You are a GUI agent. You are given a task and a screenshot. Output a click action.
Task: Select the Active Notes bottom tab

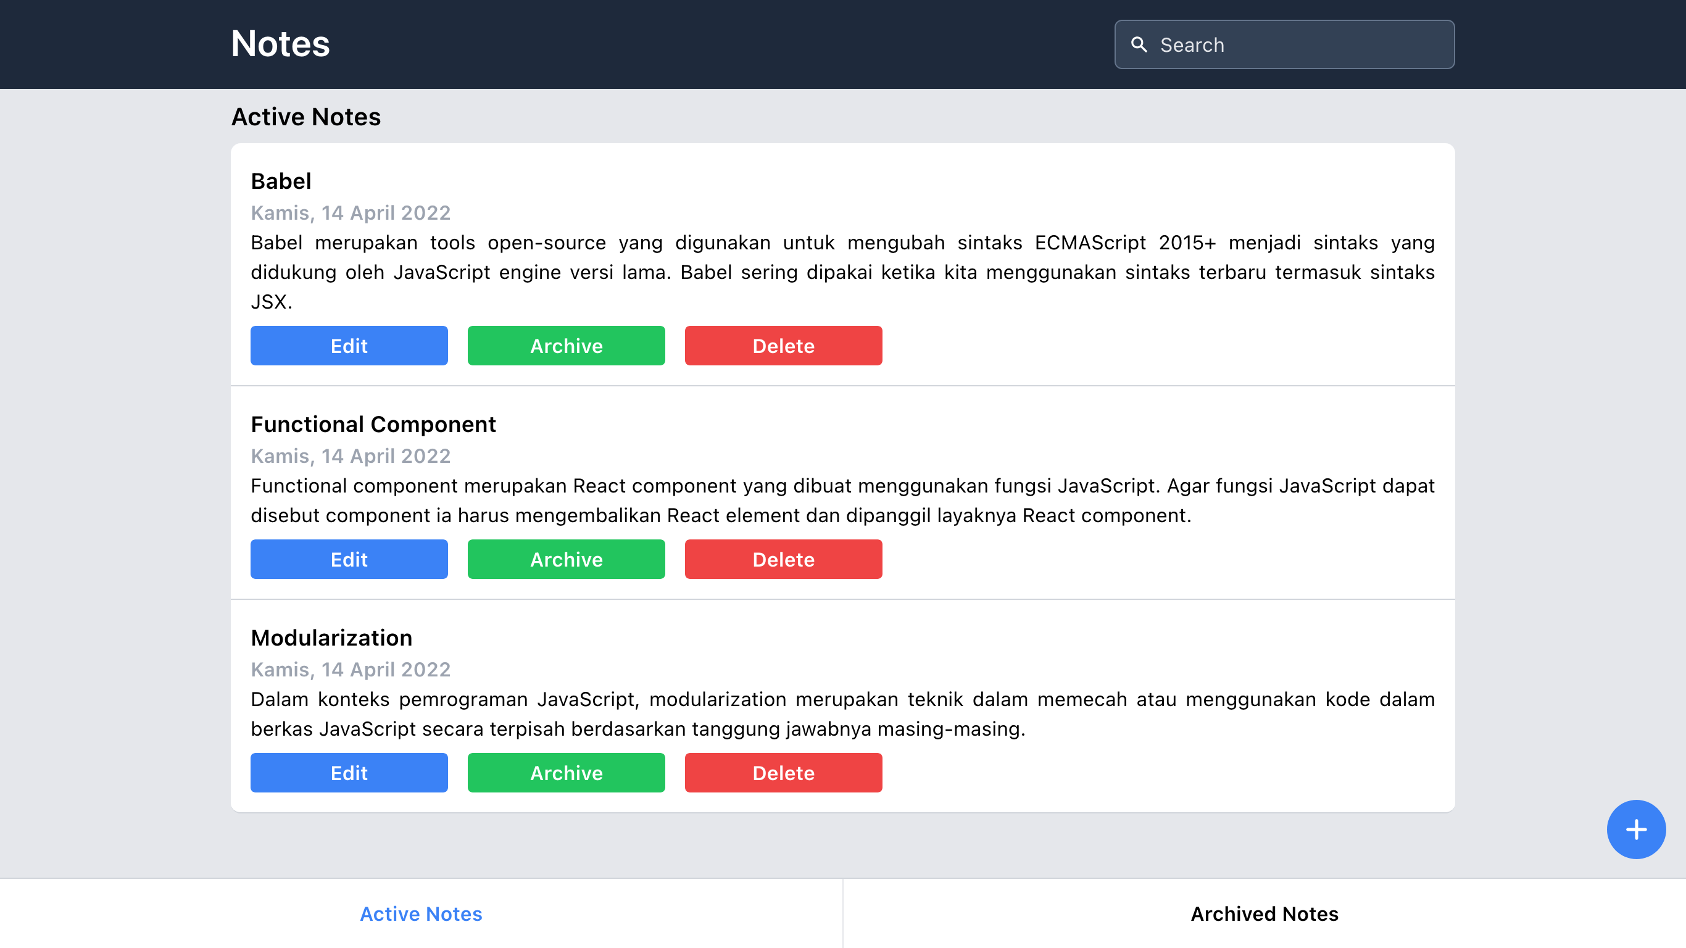coord(421,913)
